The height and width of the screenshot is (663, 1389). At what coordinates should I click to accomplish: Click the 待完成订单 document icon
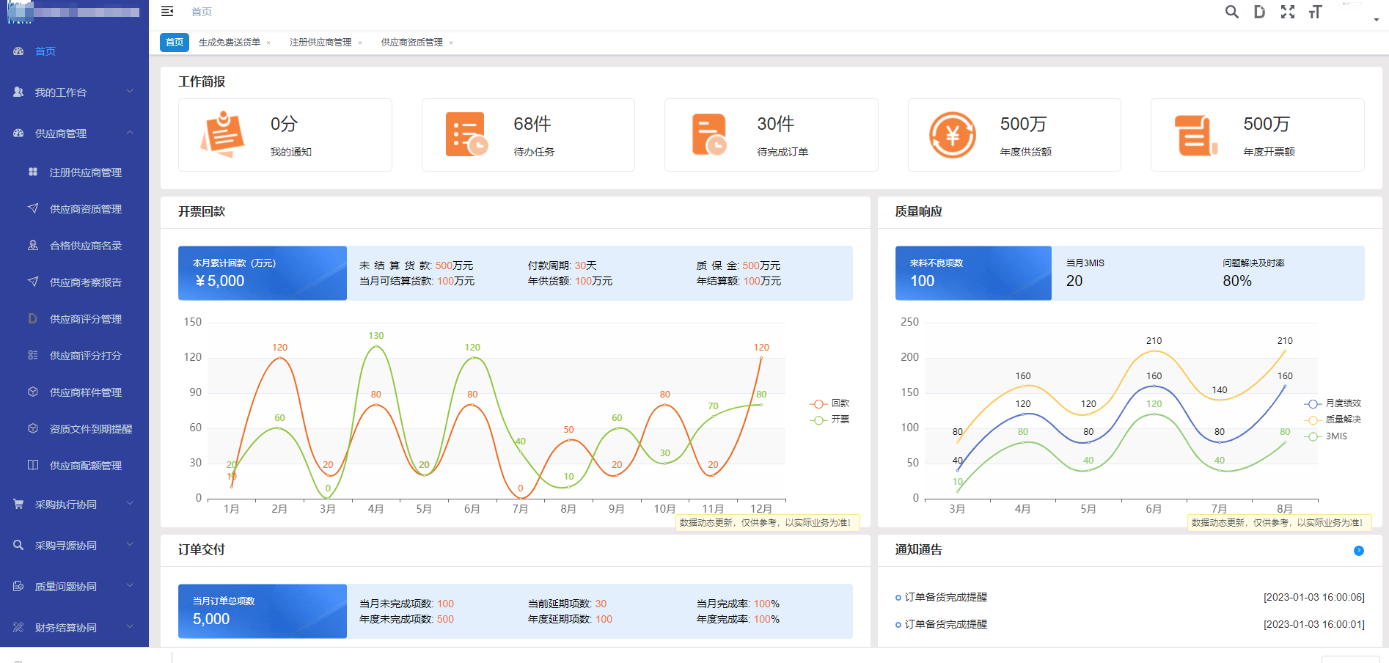click(x=709, y=134)
